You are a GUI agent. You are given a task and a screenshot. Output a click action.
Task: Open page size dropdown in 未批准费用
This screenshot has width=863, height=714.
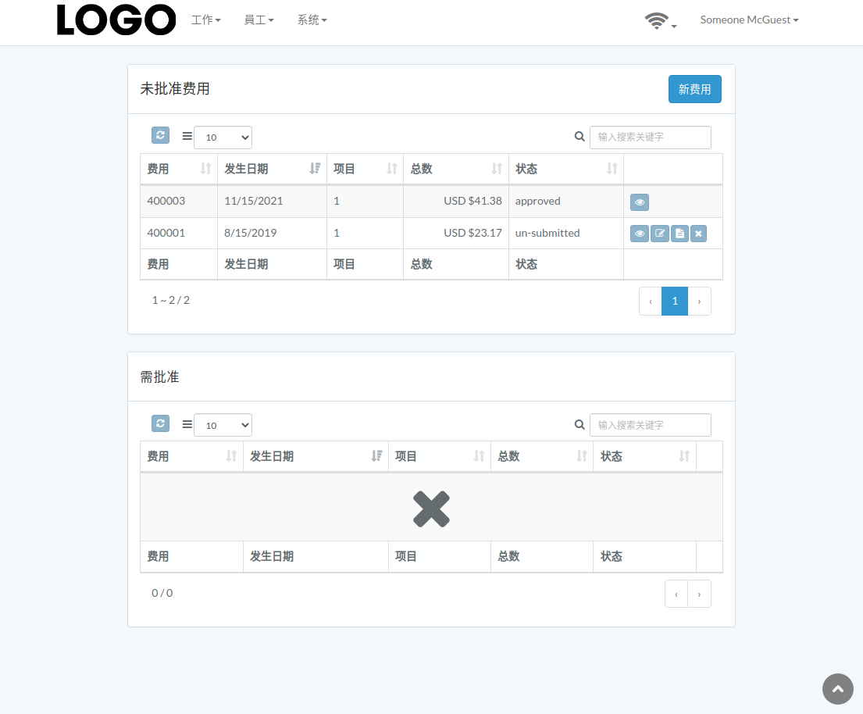[x=223, y=137]
